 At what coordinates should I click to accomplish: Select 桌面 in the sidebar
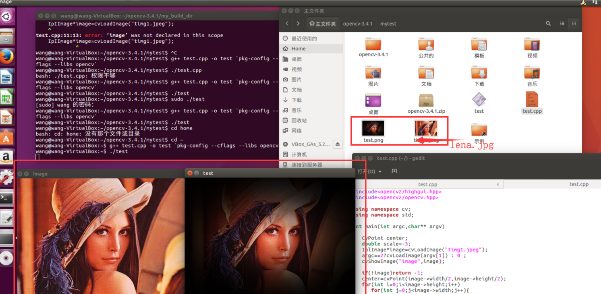[x=311, y=59]
